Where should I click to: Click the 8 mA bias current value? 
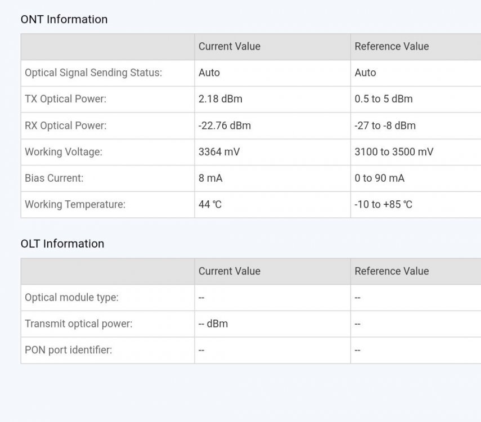[210, 178]
